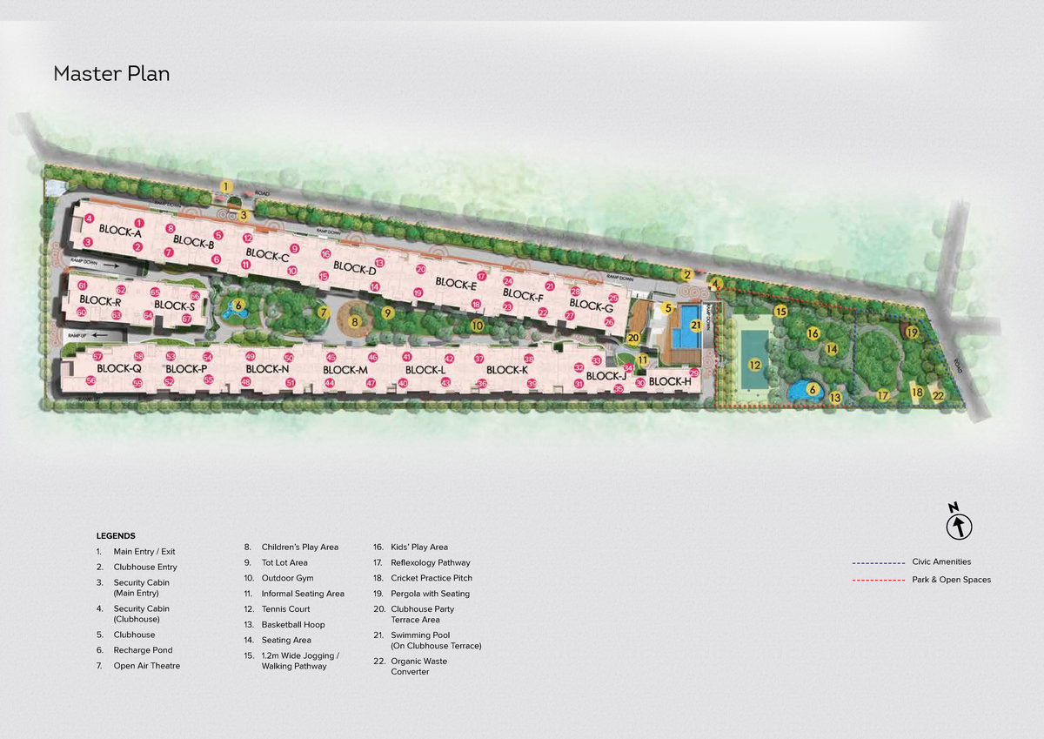Select yellow marker 18 cricket practice pitch
The width and height of the screenshot is (1044, 739).
pyautogui.click(x=917, y=393)
